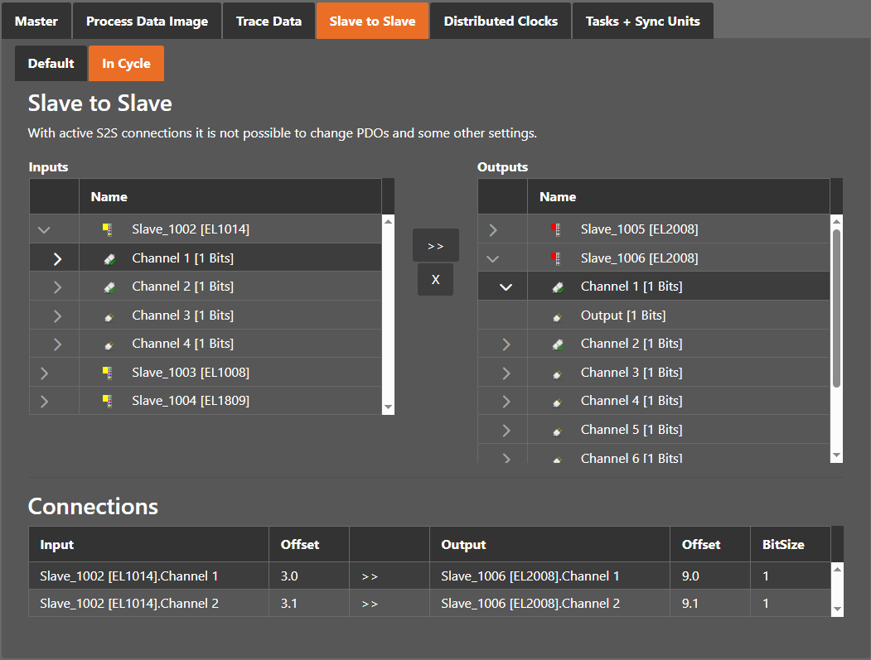The height and width of the screenshot is (660, 871).
Task: Expand the Slave_1005 output node
Action: click(x=493, y=229)
